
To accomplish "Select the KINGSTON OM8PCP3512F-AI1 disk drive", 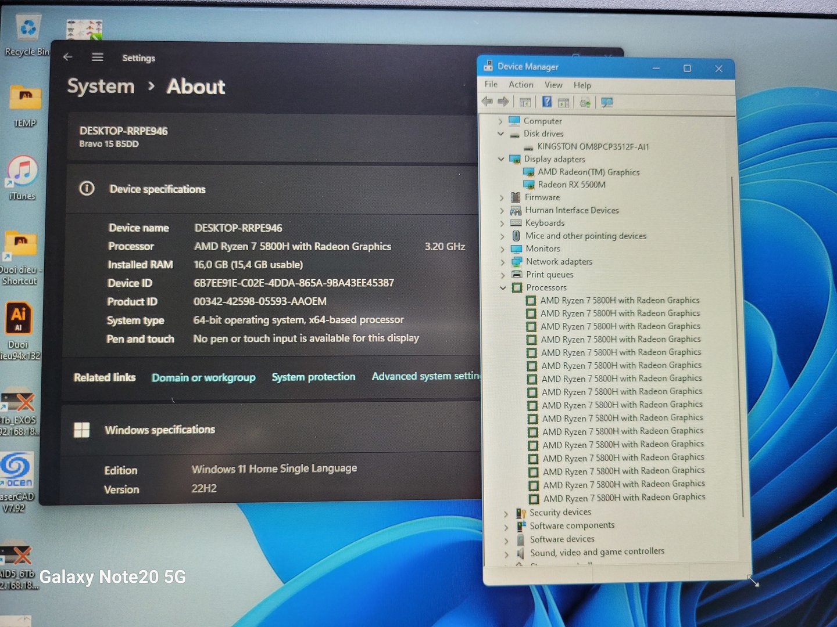I will (592, 147).
